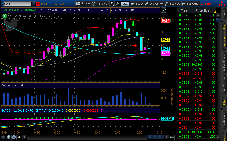Click the D: 9/15/14 10:06 AM date field
The height and width of the screenshot is (141, 227).
[54, 10]
